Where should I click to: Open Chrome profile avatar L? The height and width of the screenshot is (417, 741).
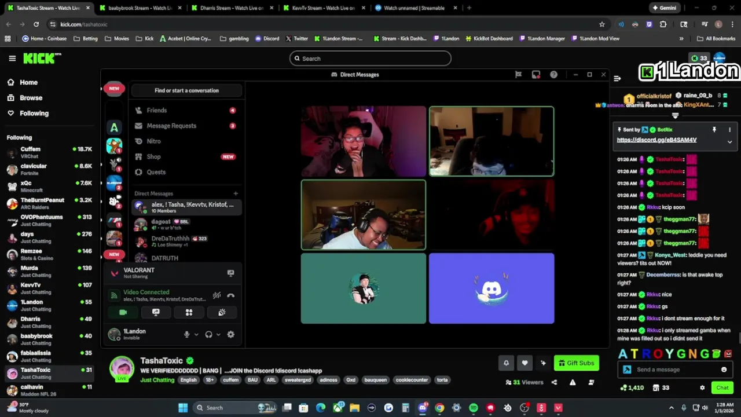click(x=718, y=24)
